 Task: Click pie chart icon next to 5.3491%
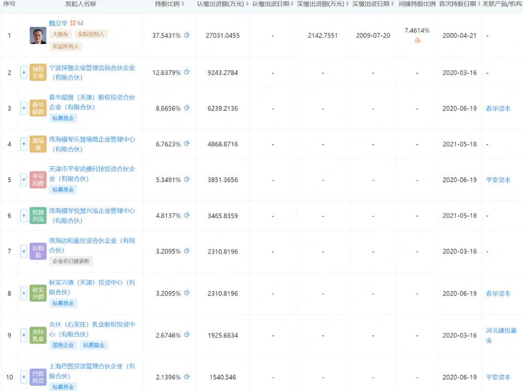click(x=187, y=180)
